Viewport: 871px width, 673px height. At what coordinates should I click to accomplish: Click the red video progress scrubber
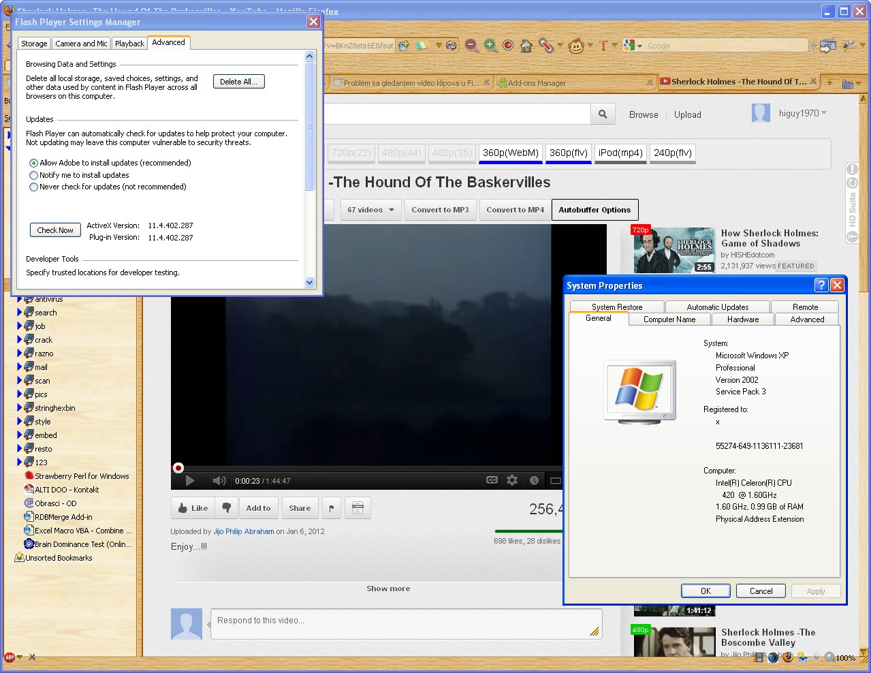tap(178, 468)
